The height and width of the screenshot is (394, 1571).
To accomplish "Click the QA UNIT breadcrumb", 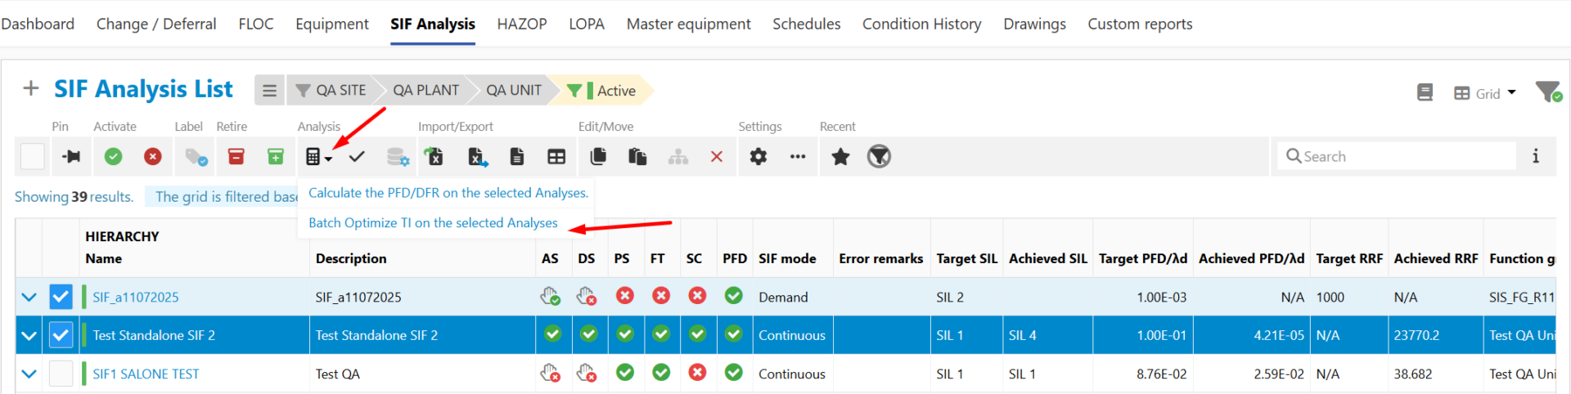I will pyautogui.click(x=514, y=90).
